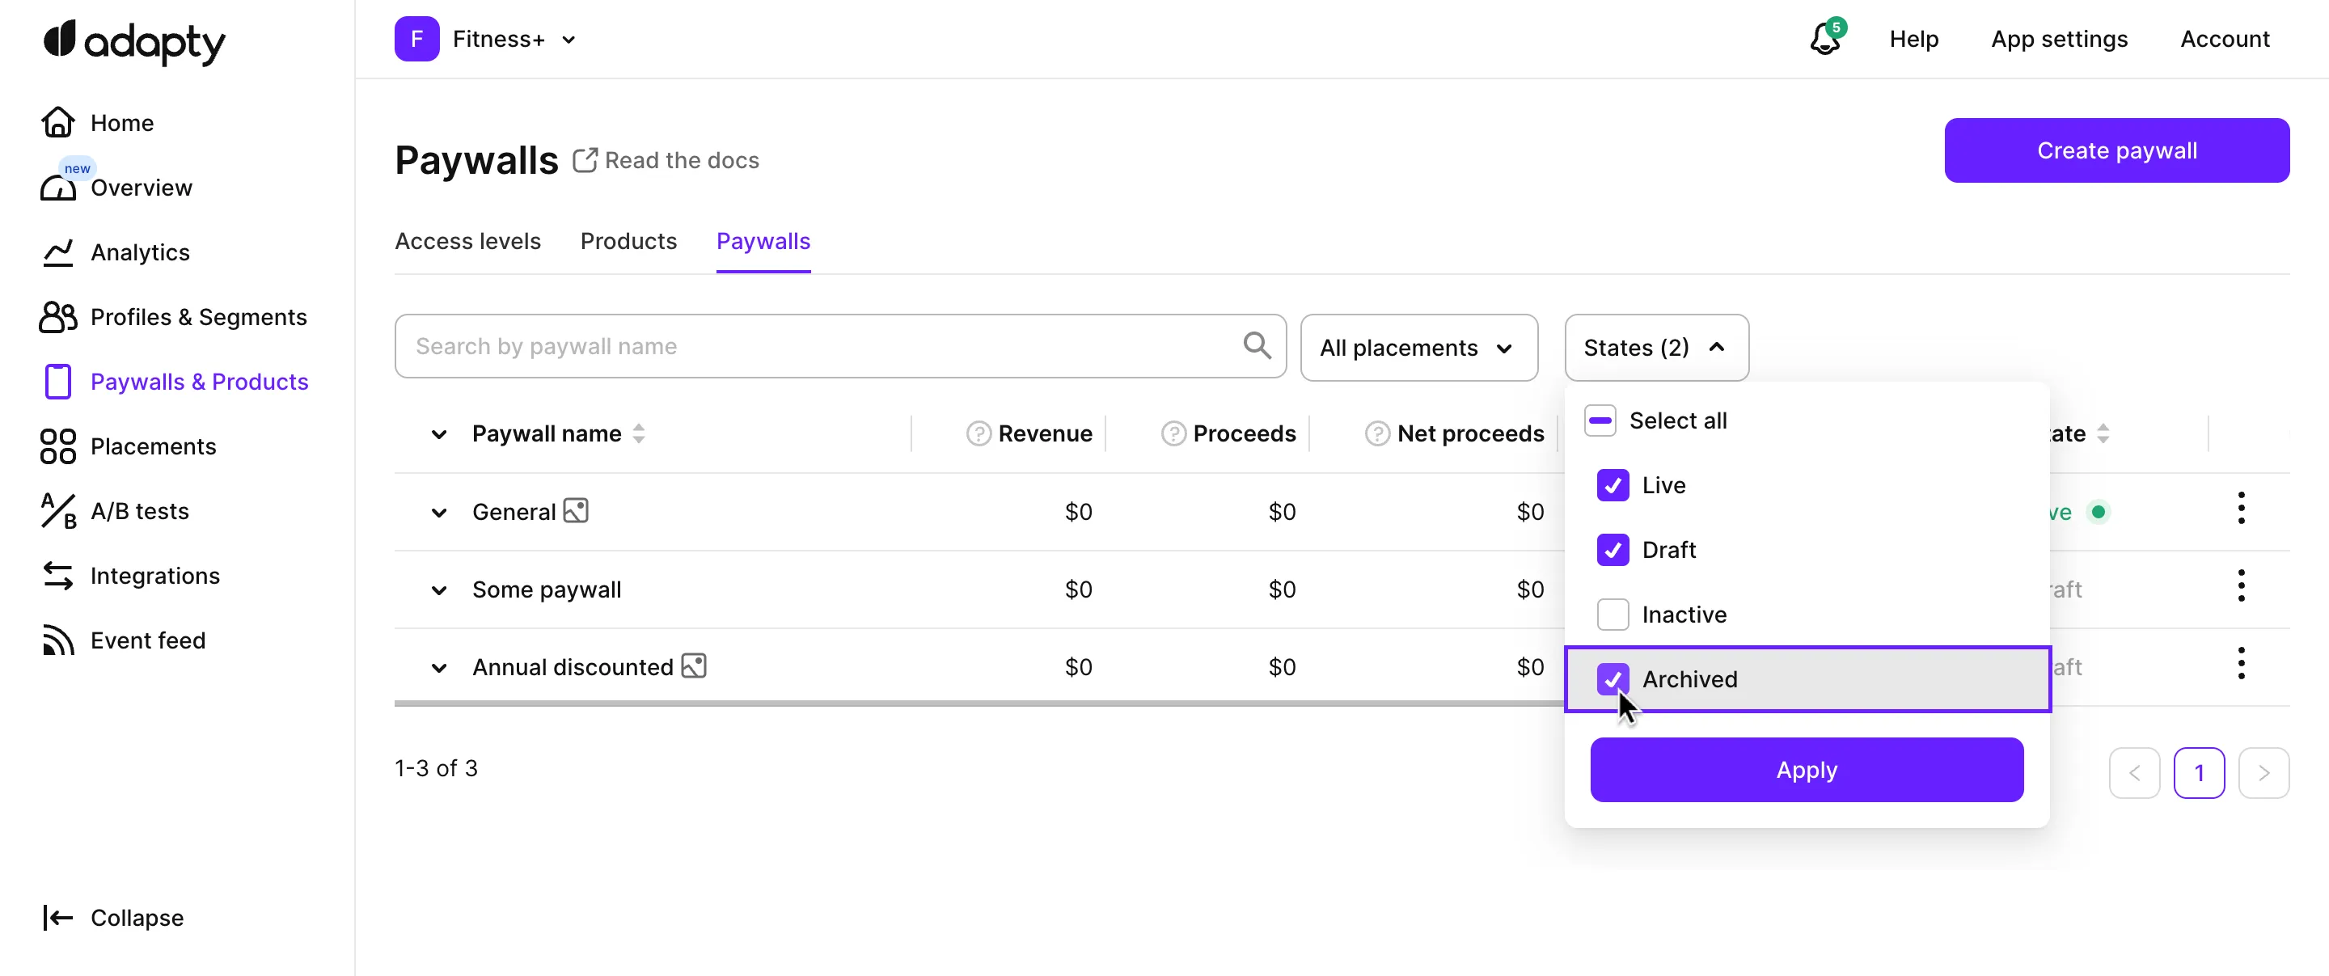This screenshot has height=976, width=2329.
Task: Open A/B tests page
Action: pyautogui.click(x=139, y=510)
